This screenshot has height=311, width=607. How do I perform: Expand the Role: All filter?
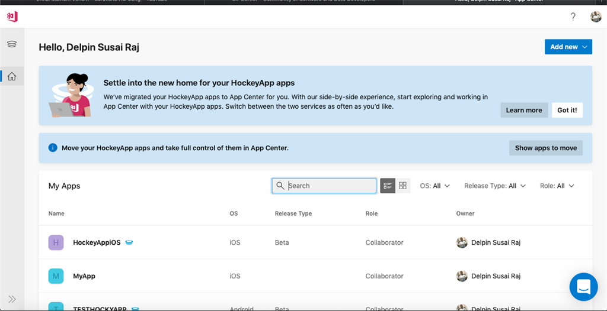pyautogui.click(x=557, y=186)
